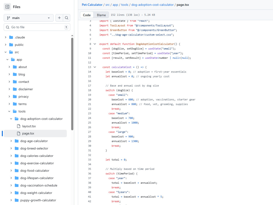Viewport: 273px width, 205px height.
Task: Go to Pet-Calculator repository breadcrumb
Action: [92, 5]
